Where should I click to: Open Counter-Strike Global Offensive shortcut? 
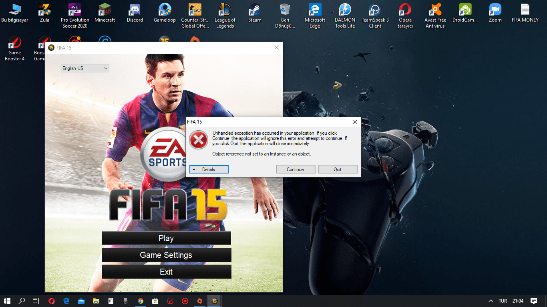[x=195, y=16]
